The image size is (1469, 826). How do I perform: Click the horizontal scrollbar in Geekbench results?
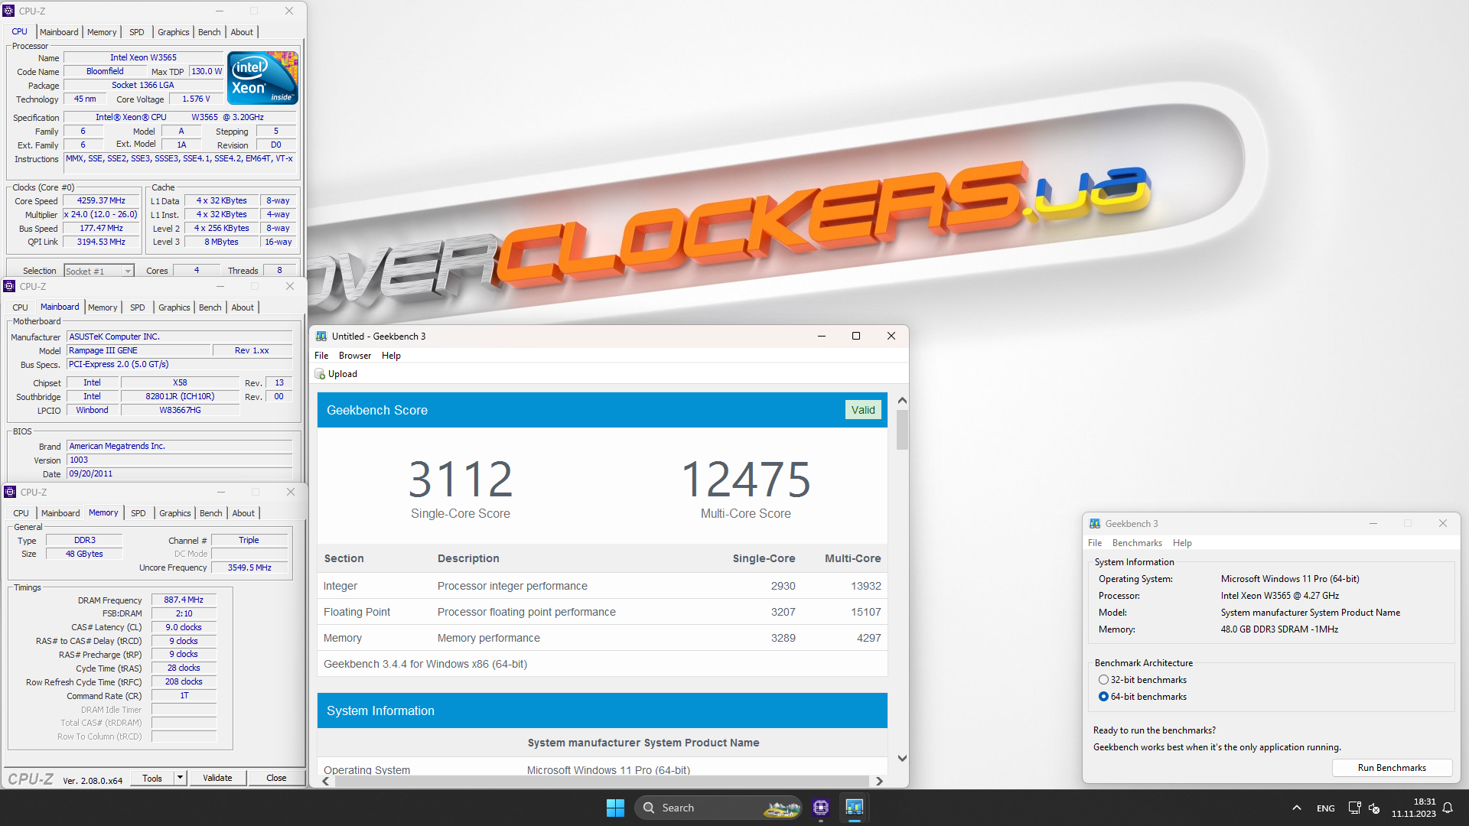pyautogui.click(x=601, y=781)
